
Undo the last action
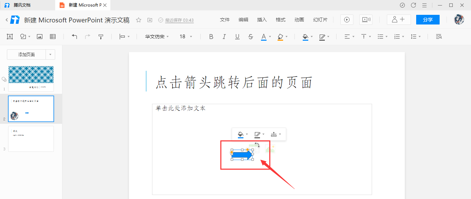tap(74, 36)
